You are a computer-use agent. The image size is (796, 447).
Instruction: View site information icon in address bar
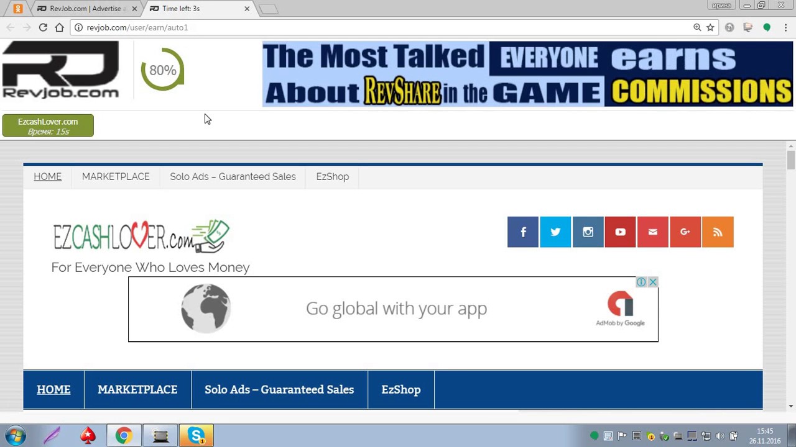coord(78,27)
